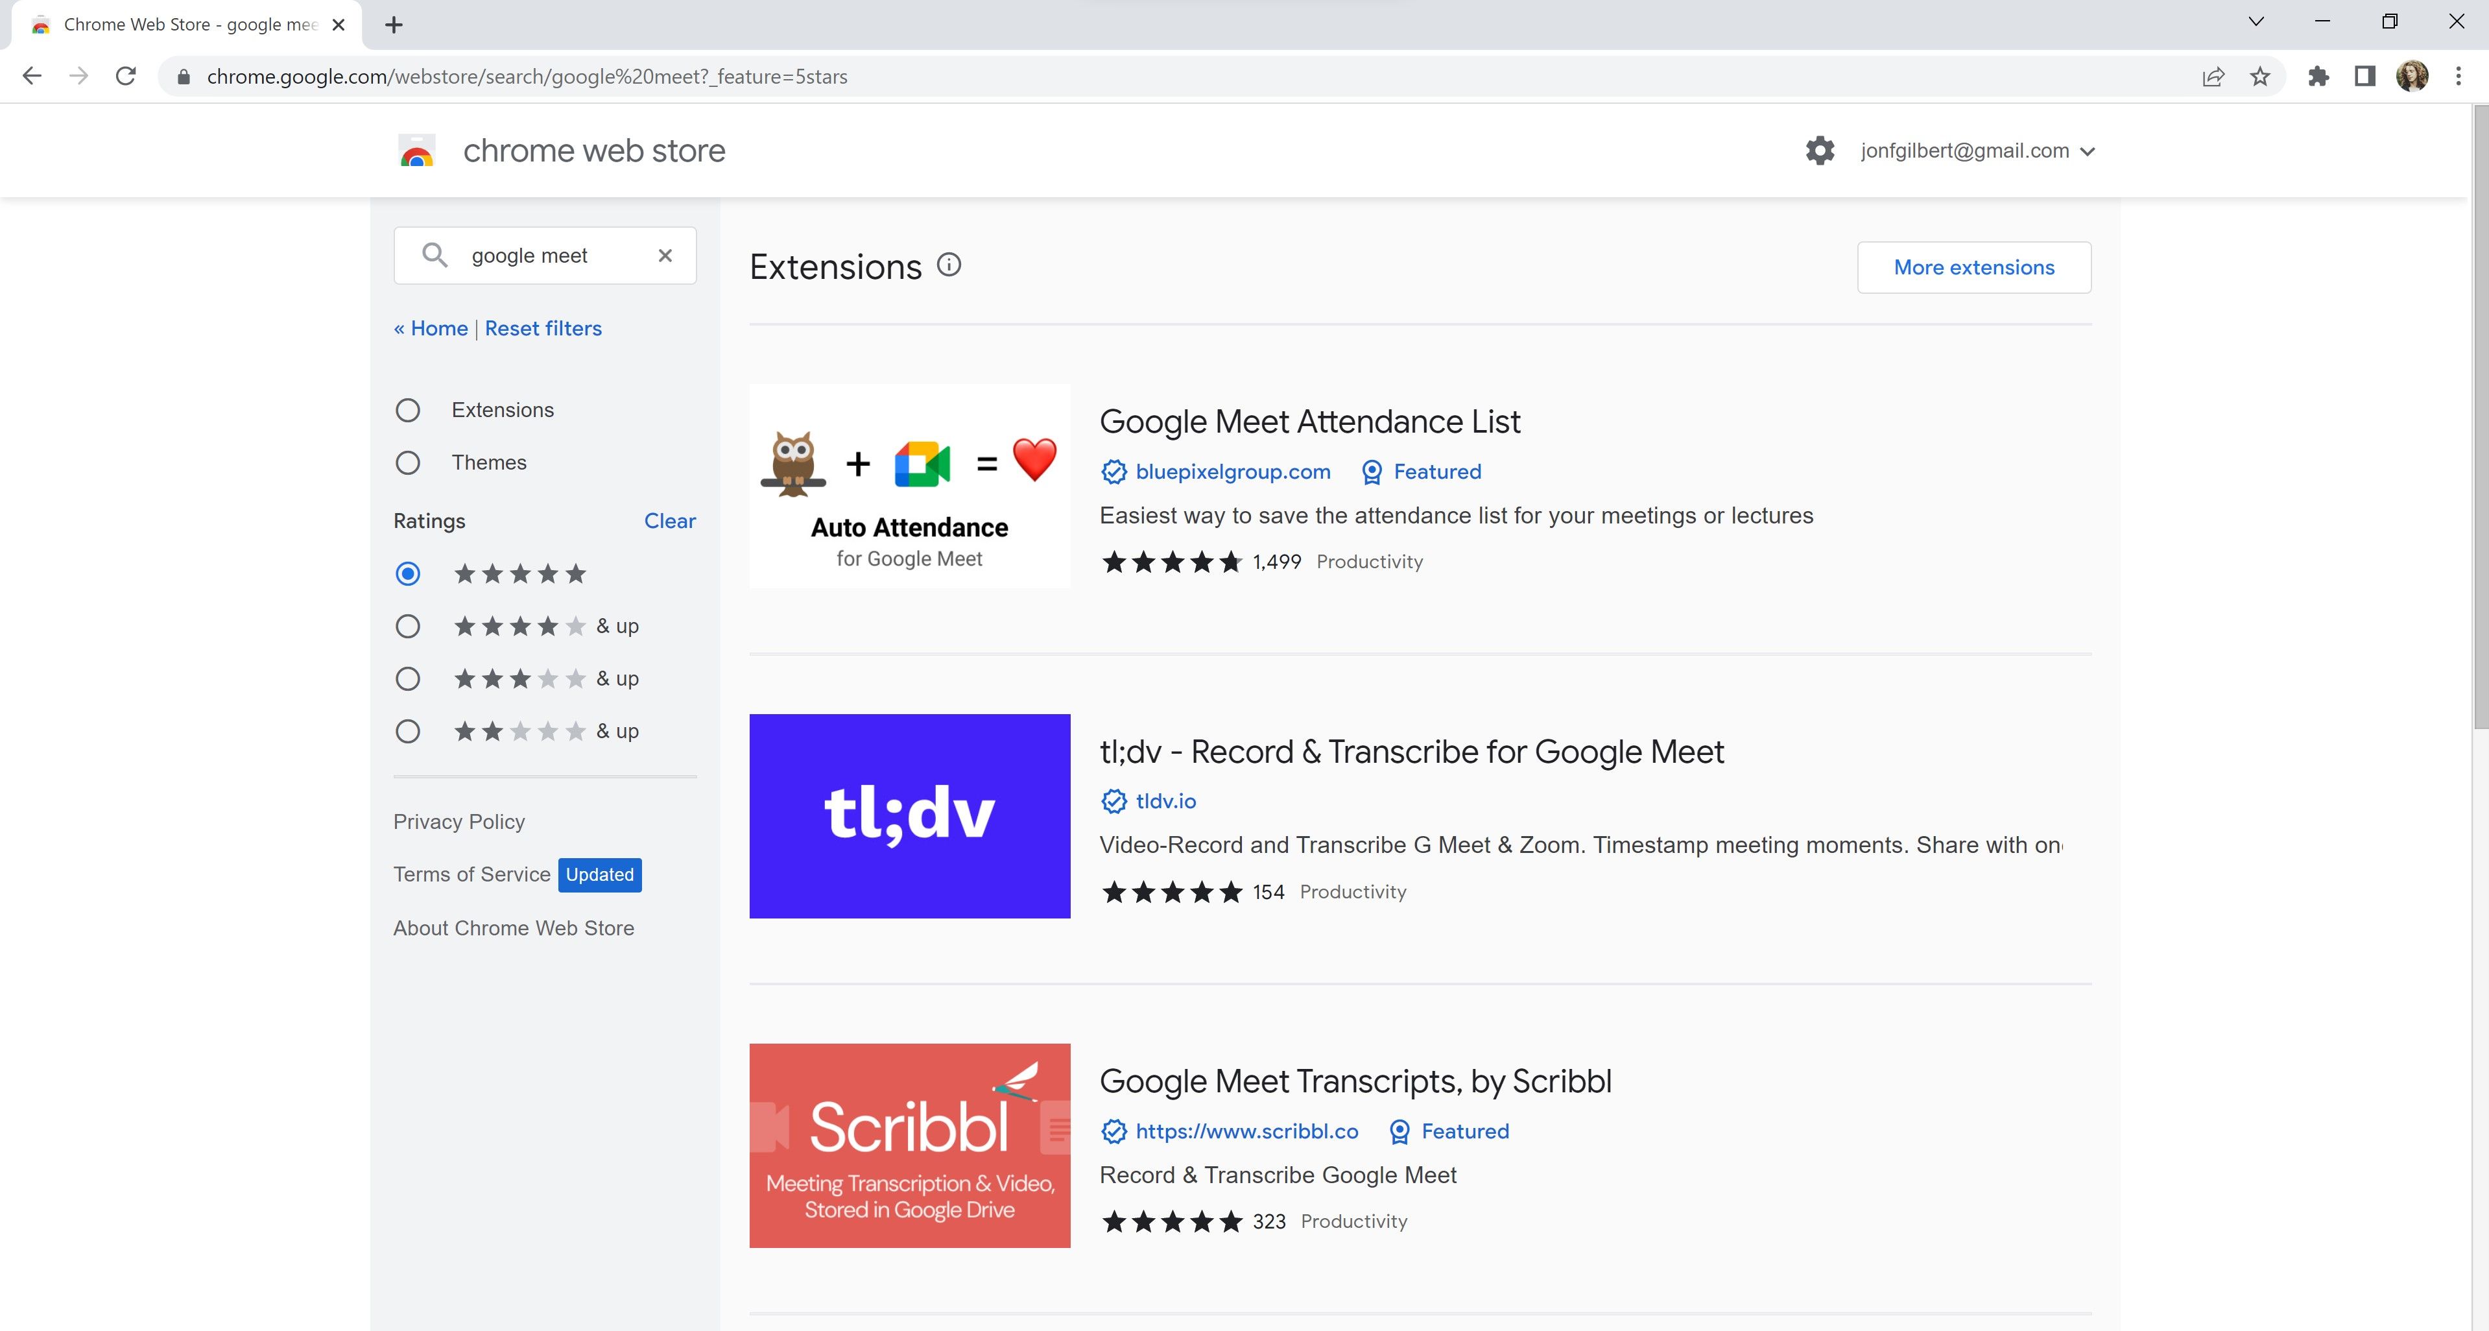Viewport: 2489px width, 1331px height.
Task: Click the verified publisher badge beside tldv.io
Action: 1114,800
